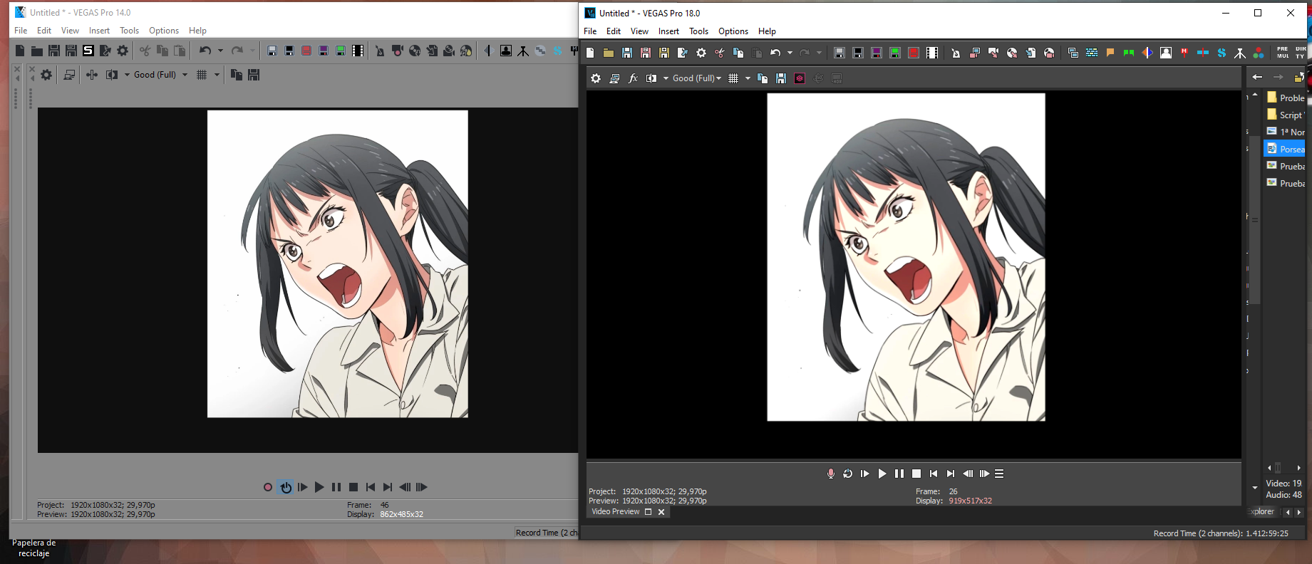
Task: Open View menu in VEGAS Pro 14
Action: (70, 31)
